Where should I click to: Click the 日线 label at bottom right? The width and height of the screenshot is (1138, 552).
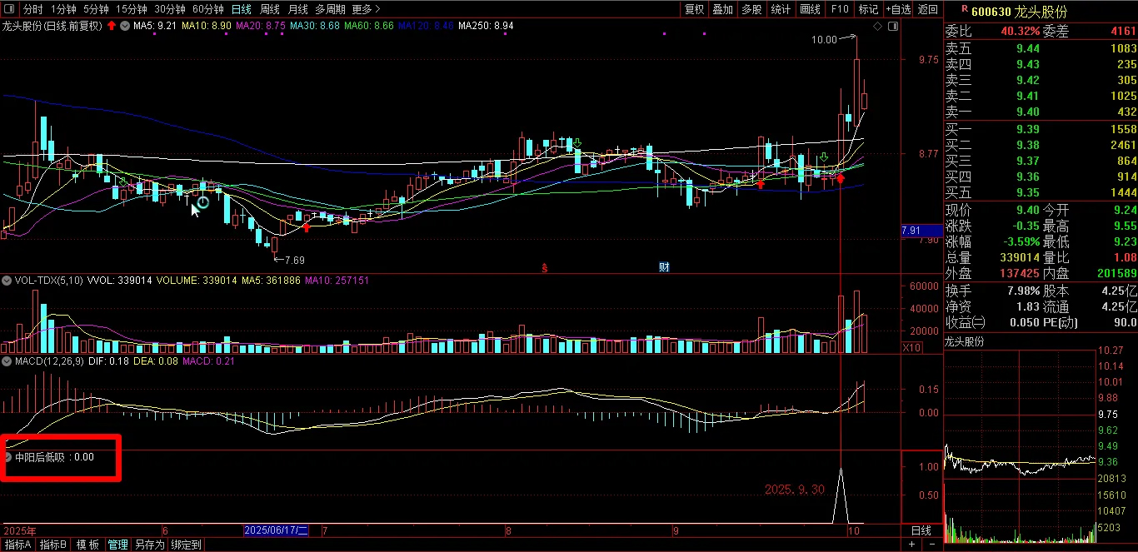click(921, 530)
